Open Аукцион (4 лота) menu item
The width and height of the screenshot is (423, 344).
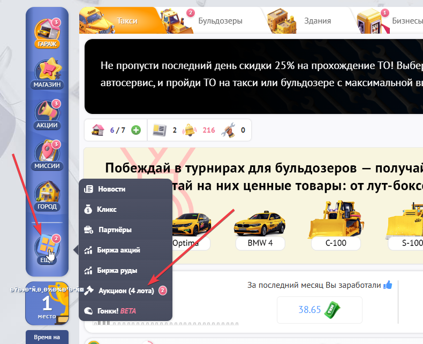(x=126, y=291)
